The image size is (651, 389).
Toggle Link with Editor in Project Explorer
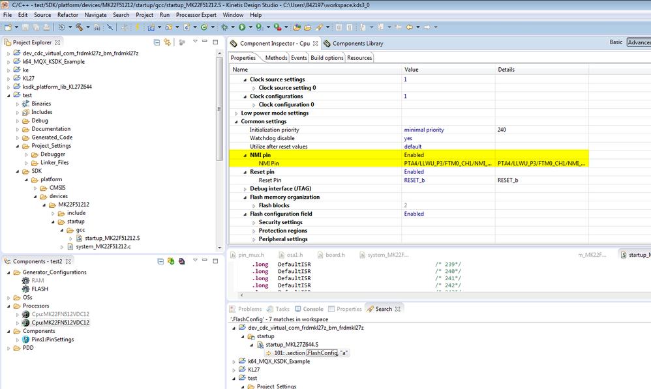coord(167,42)
